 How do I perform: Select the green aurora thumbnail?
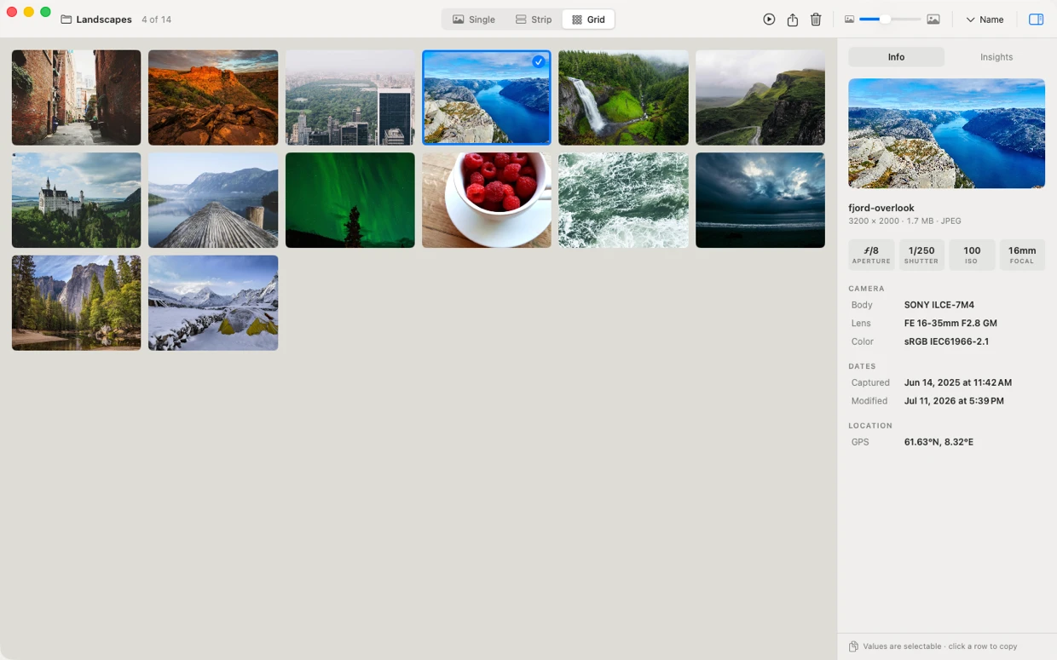[x=350, y=200]
